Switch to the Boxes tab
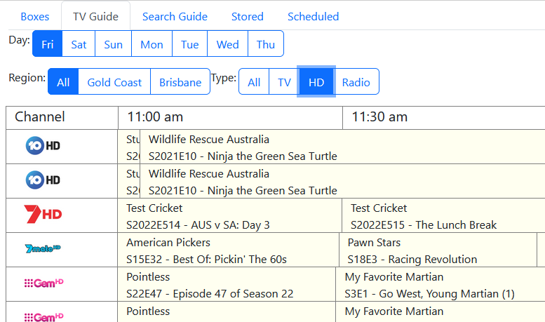This screenshot has height=322, width=545. [35, 16]
